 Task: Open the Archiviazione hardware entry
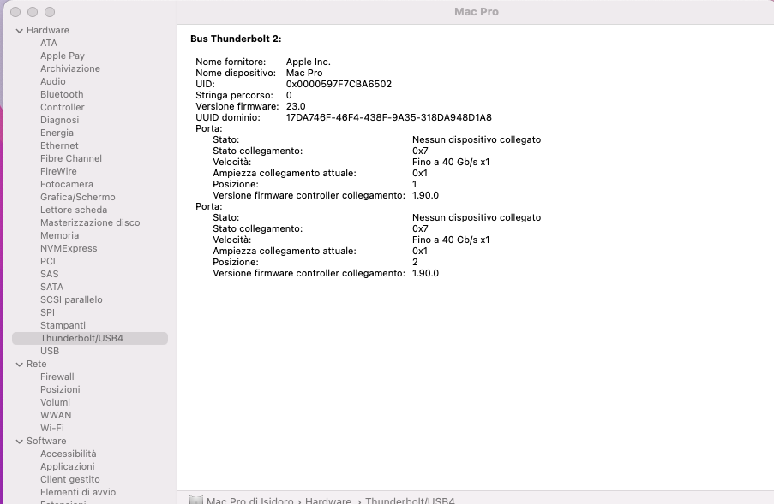click(x=70, y=68)
